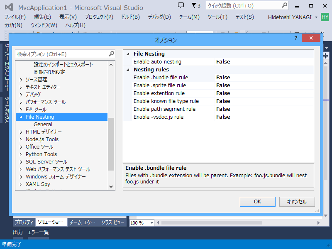The height and width of the screenshot is (249, 332).
Task: Collapse the Nesting rules property category
Action: [x=128, y=70]
